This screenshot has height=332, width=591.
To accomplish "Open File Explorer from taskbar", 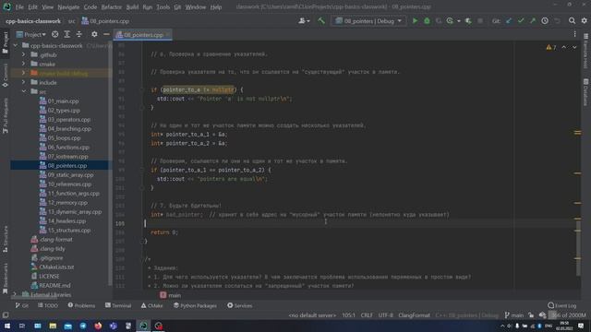I will click(x=53, y=326).
